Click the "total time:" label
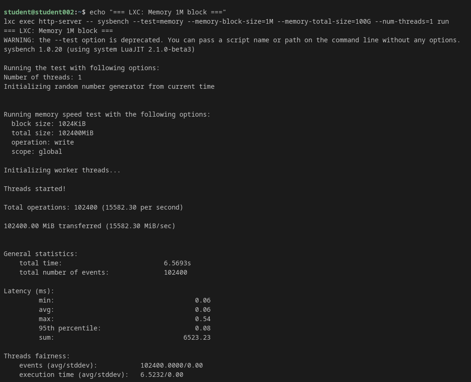 click(40, 263)
